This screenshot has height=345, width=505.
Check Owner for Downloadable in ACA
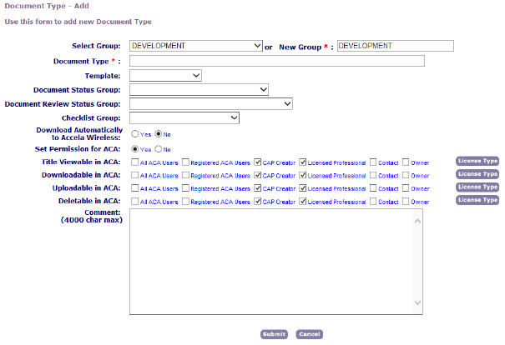click(406, 175)
